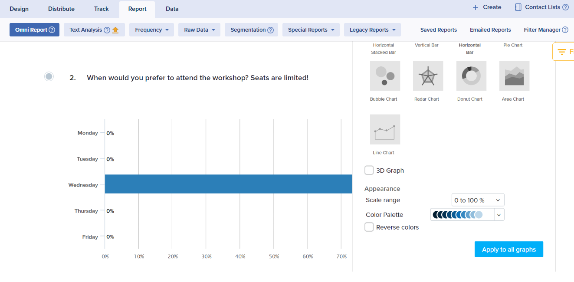Select the Radar Chart icon
This screenshot has width=574, height=282.
(428, 76)
